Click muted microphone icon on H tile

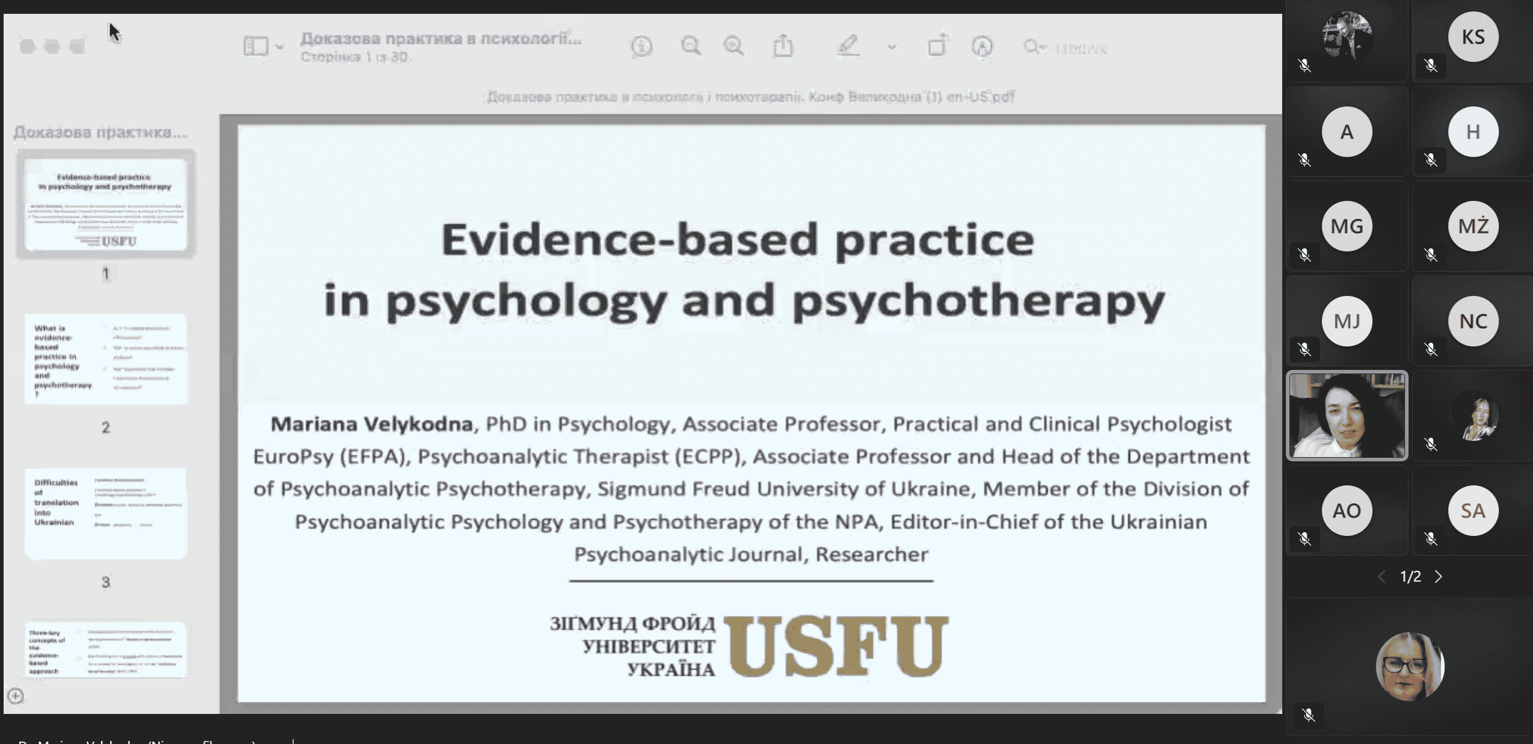pyautogui.click(x=1431, y=160)
